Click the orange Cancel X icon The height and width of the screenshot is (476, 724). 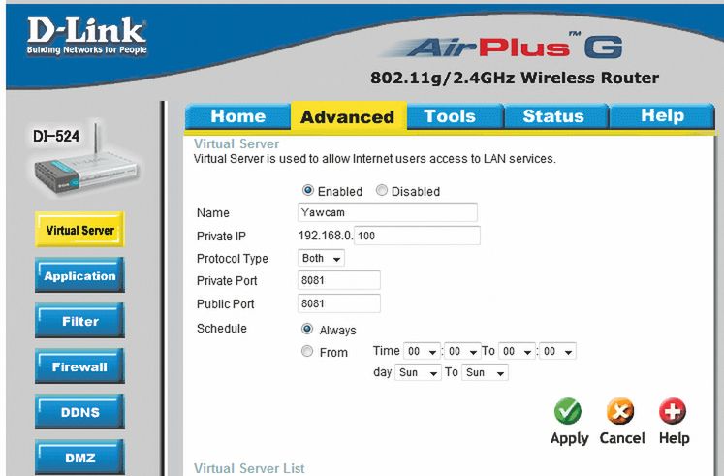[620, 411]
